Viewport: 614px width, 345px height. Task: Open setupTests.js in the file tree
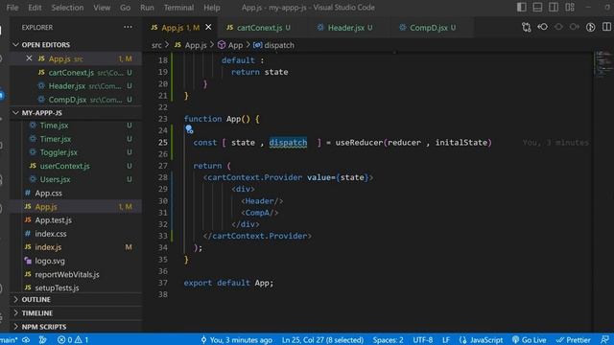75,287
